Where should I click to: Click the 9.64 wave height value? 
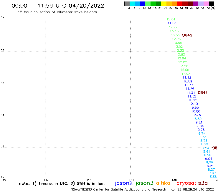click(x=200, y=126)
